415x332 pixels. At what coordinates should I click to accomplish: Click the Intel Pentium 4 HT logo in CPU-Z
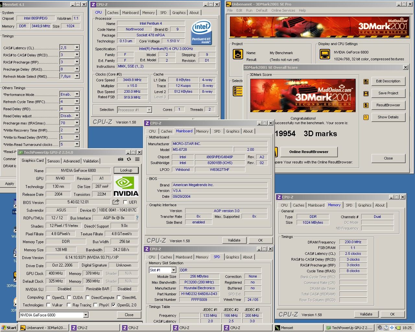pyautogui.click(x=201, y=32)
